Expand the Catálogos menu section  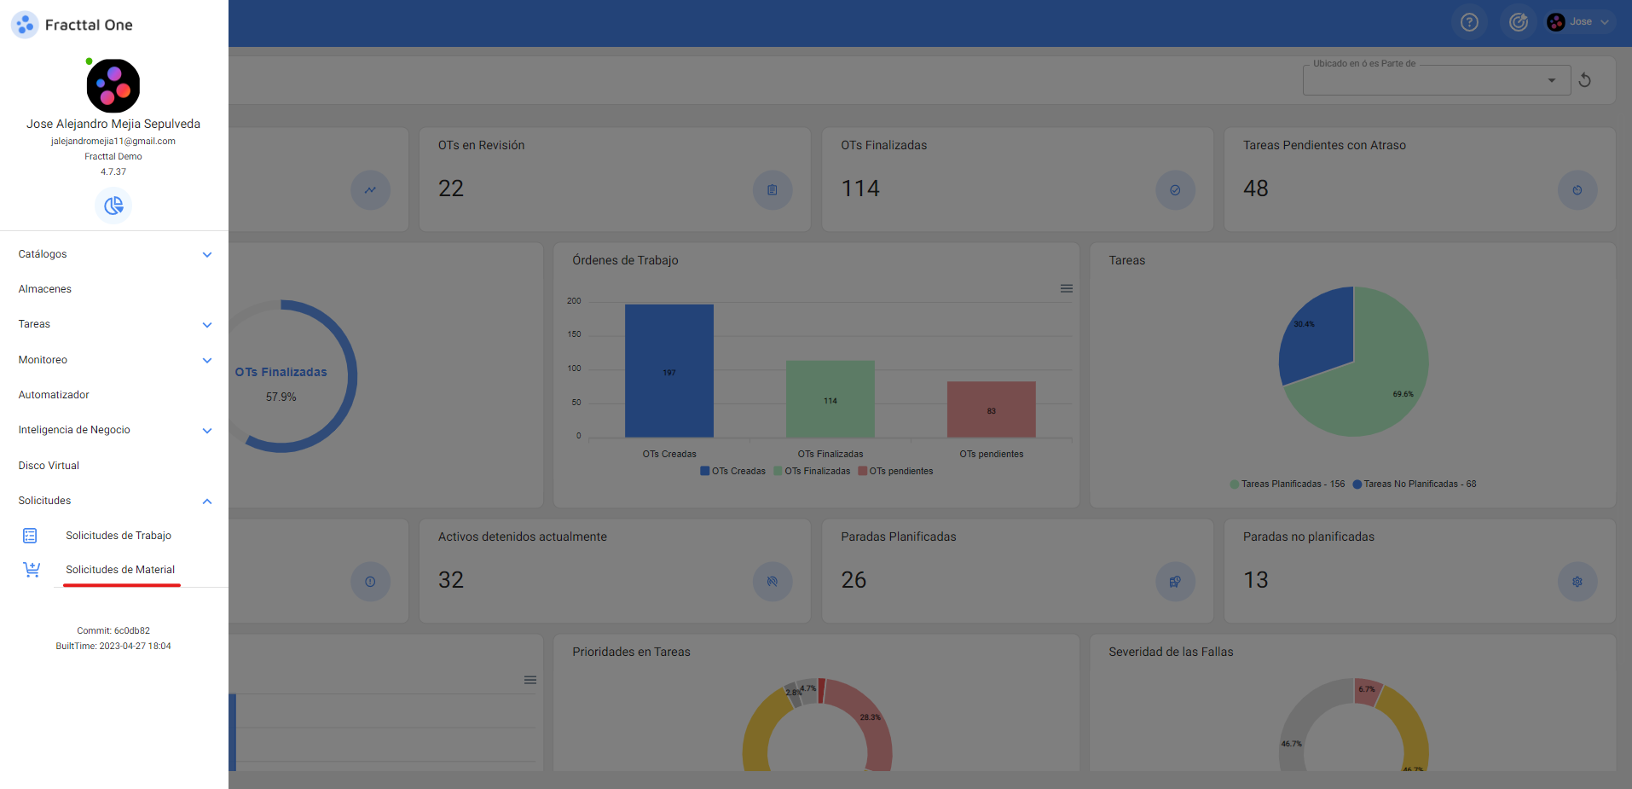tap(207, 254)
